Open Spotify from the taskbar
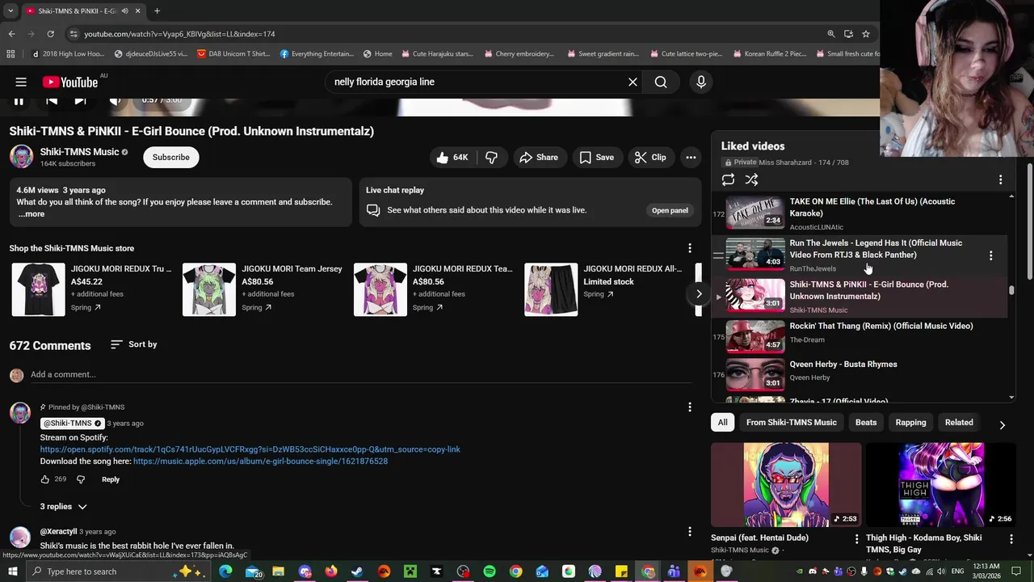1034x582 pixels. (x=490, y=571)
